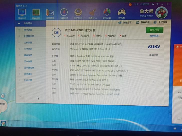
Task: Click the 蓝牙 missing-feature indicator
Action: (x=123, y=36)
